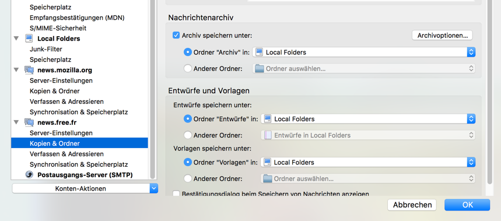Select the Postausgangs-Server (SMTP) icon
501x221 pixels.
[29, 175]
